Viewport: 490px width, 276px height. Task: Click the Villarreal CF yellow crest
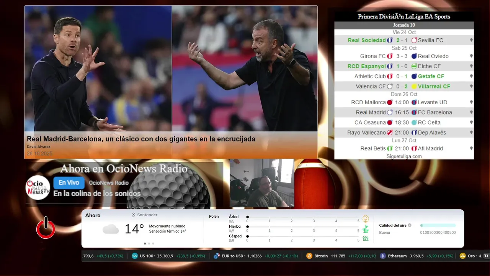pyautogui.click(x=414, y=87)
